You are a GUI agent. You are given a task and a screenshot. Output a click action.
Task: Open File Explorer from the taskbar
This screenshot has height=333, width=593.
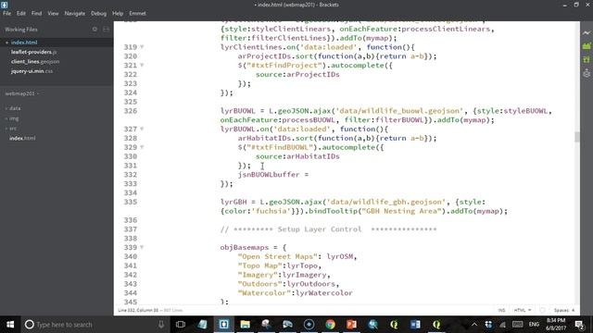[x=245, y=325]
